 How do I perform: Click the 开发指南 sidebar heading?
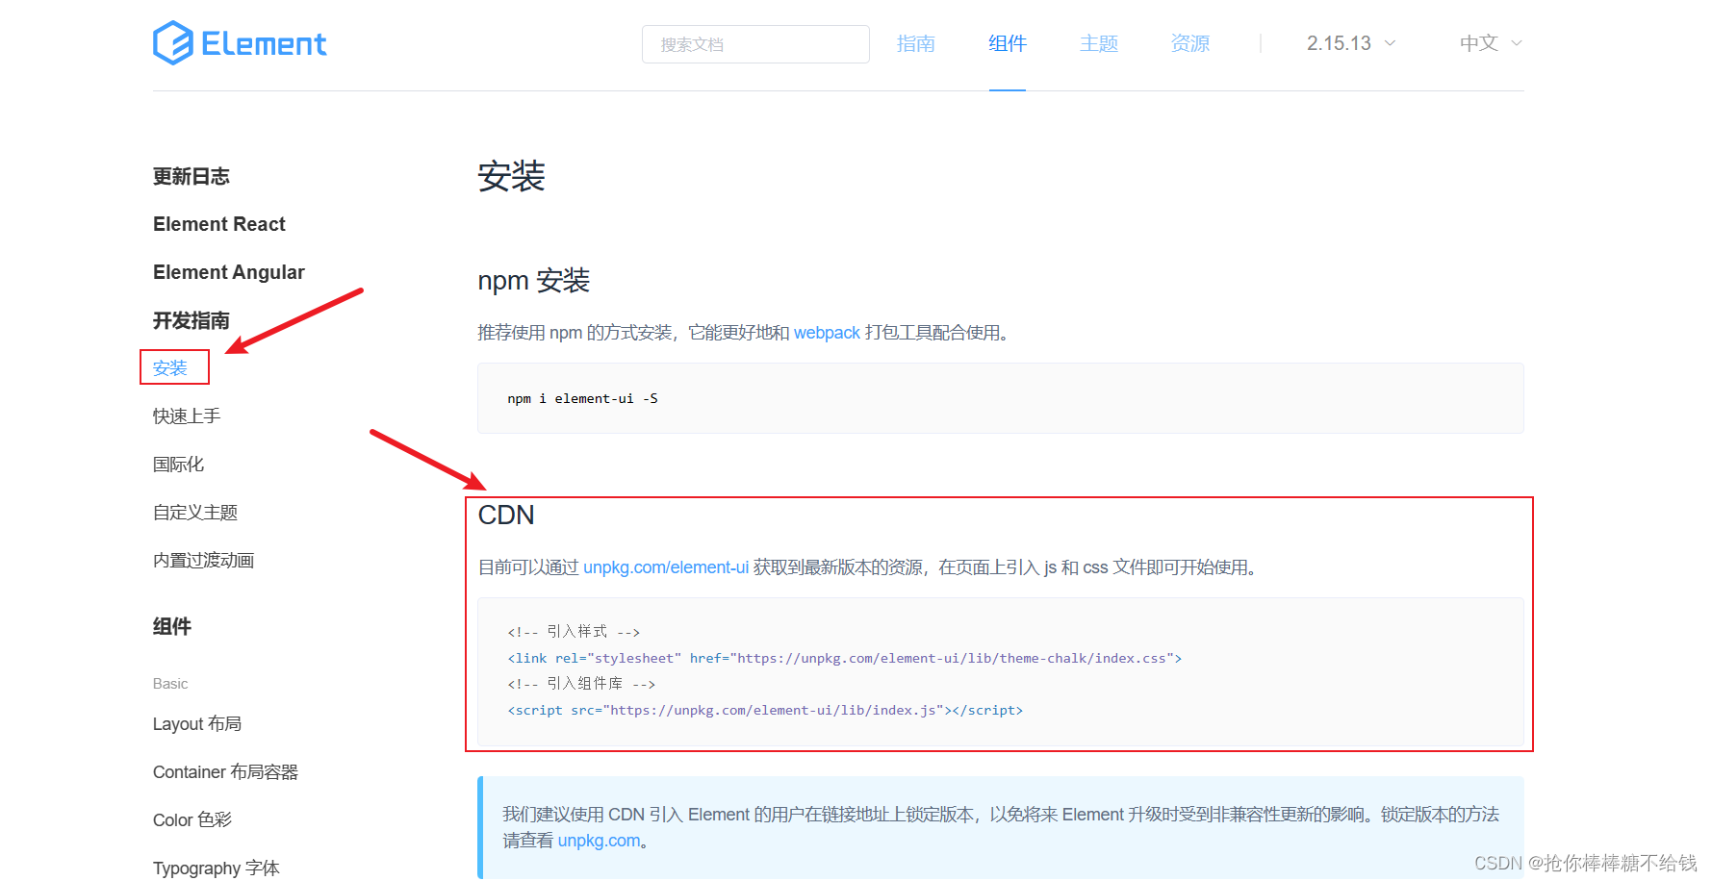(x=192, y=320)
